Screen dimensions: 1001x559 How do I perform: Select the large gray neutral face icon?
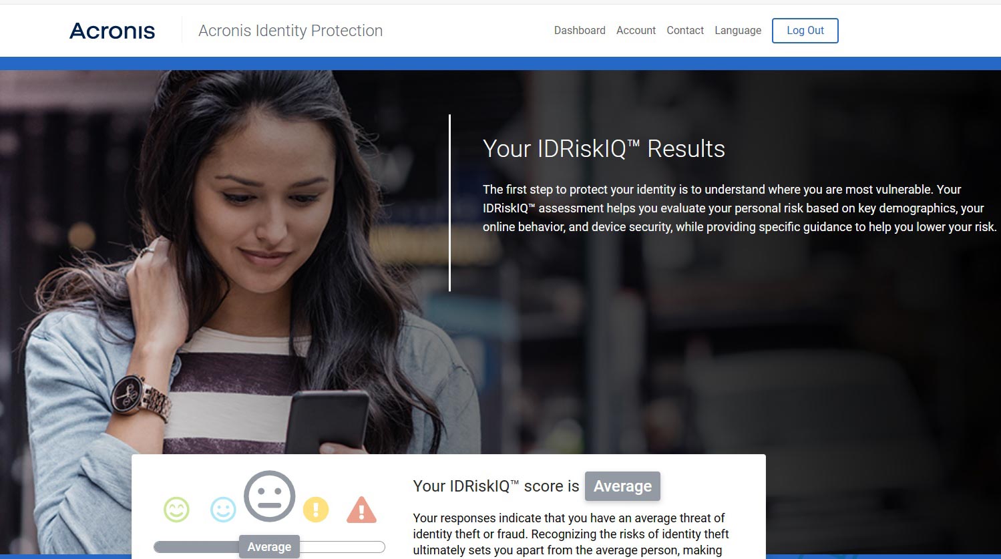point(269,496)
